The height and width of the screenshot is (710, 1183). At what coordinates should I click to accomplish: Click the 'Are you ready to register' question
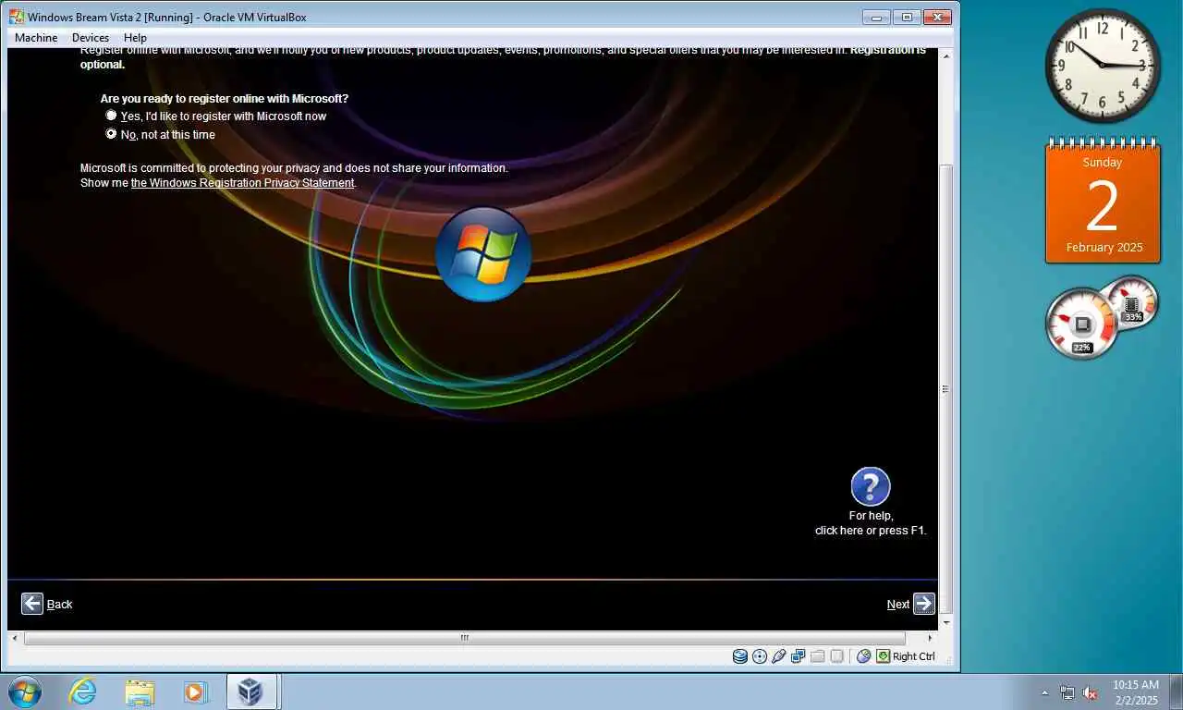[x=225, y=98]
